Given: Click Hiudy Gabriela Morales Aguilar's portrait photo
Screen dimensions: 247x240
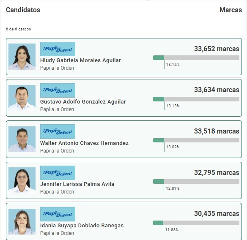Looking at the screenshot, I should 22,57.
